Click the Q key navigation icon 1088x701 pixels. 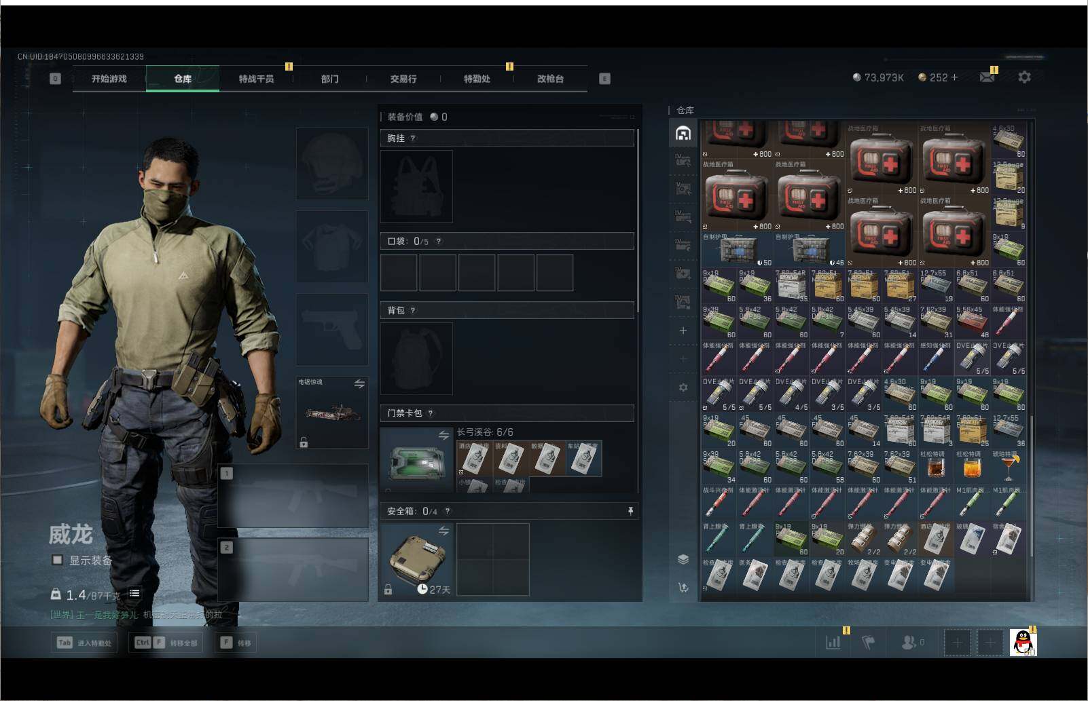tap(55, 79)
